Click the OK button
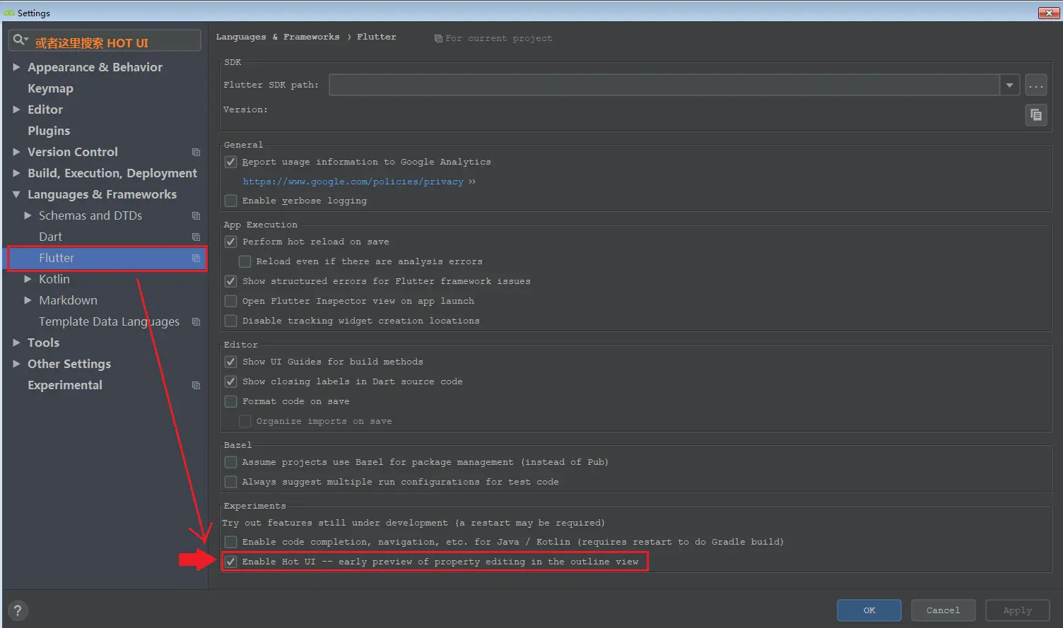This screenshot has width=1063, height=628. (x=869, y=610)
